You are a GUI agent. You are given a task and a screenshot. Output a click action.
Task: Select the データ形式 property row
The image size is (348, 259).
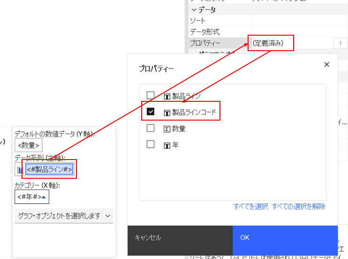click(268, 32)
